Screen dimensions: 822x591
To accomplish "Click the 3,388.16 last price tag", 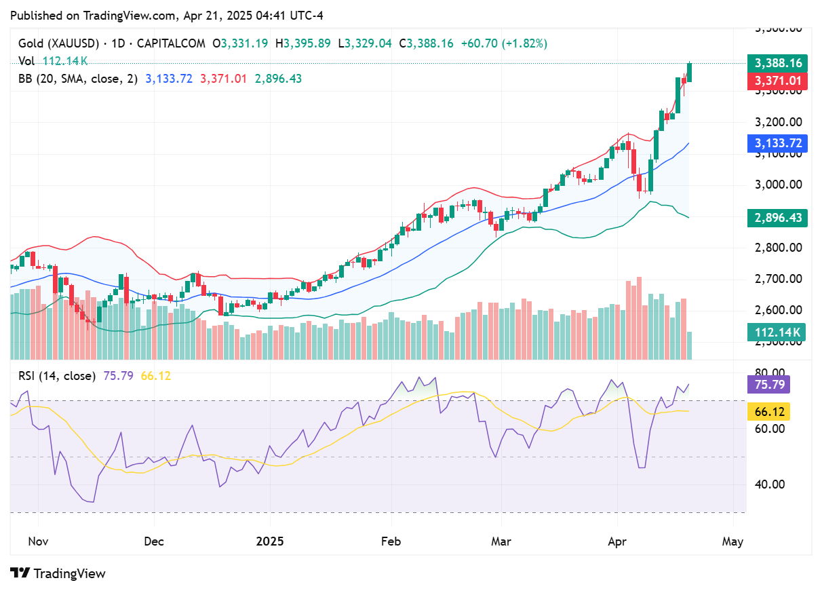I will pyautogui.click(x=777, y=63).
